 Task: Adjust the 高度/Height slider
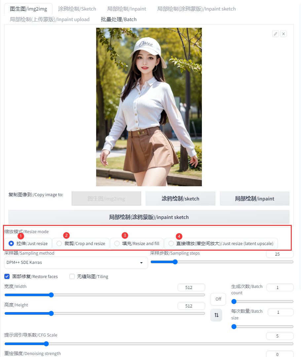coord(105,313)
